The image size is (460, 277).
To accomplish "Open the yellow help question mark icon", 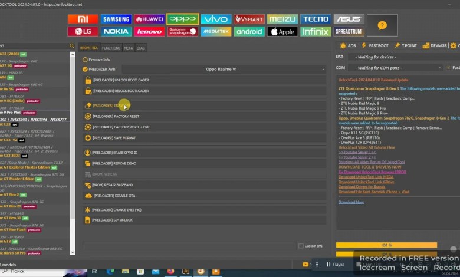I will click(x=382, y=25).
